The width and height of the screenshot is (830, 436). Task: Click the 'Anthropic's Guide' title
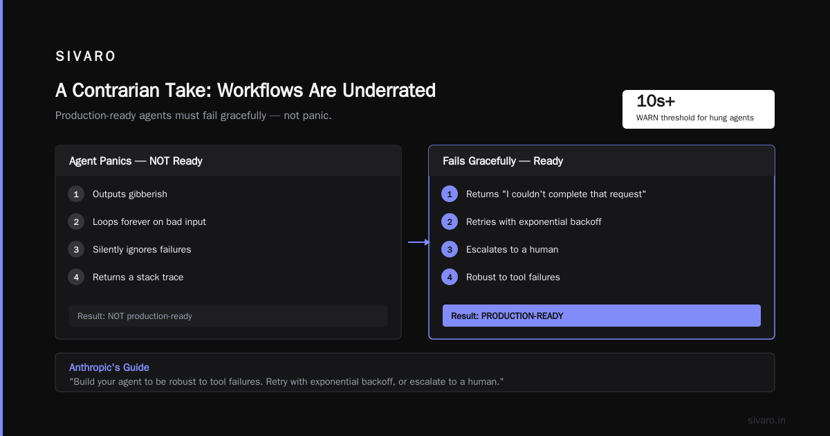coord(109,367)
